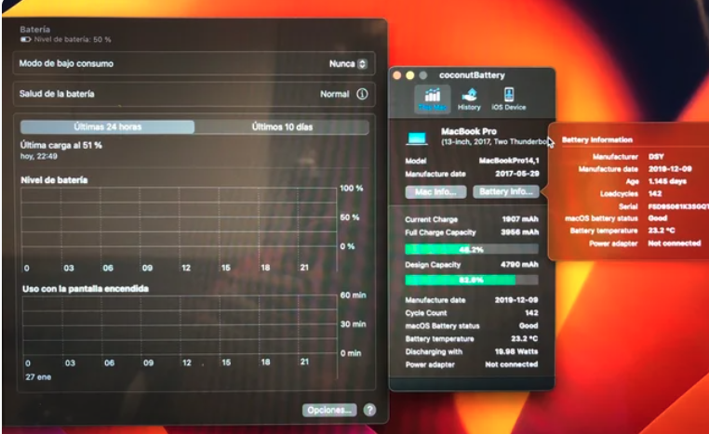Screen dimensions: 709x434
Task: Click the Design Capacity 4790 mAh value
Action: click(519, 265)
